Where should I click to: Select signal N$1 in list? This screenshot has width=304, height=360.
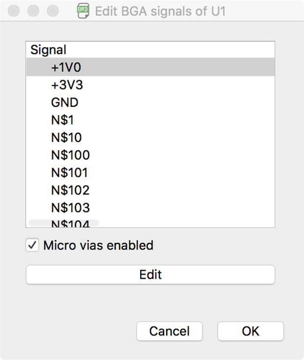click(62, 120)
